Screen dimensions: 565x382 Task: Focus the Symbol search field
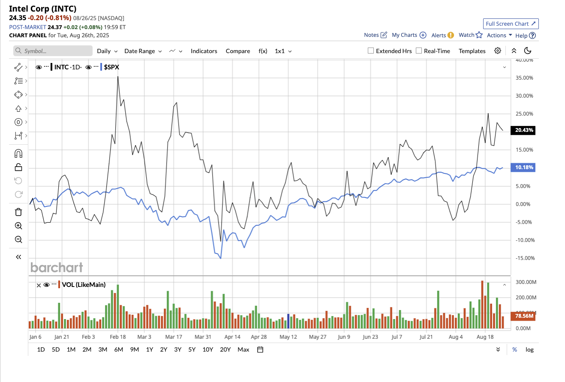pos(53,51)
